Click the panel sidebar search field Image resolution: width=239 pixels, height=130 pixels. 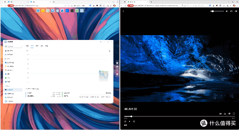[x=15, y=47]
